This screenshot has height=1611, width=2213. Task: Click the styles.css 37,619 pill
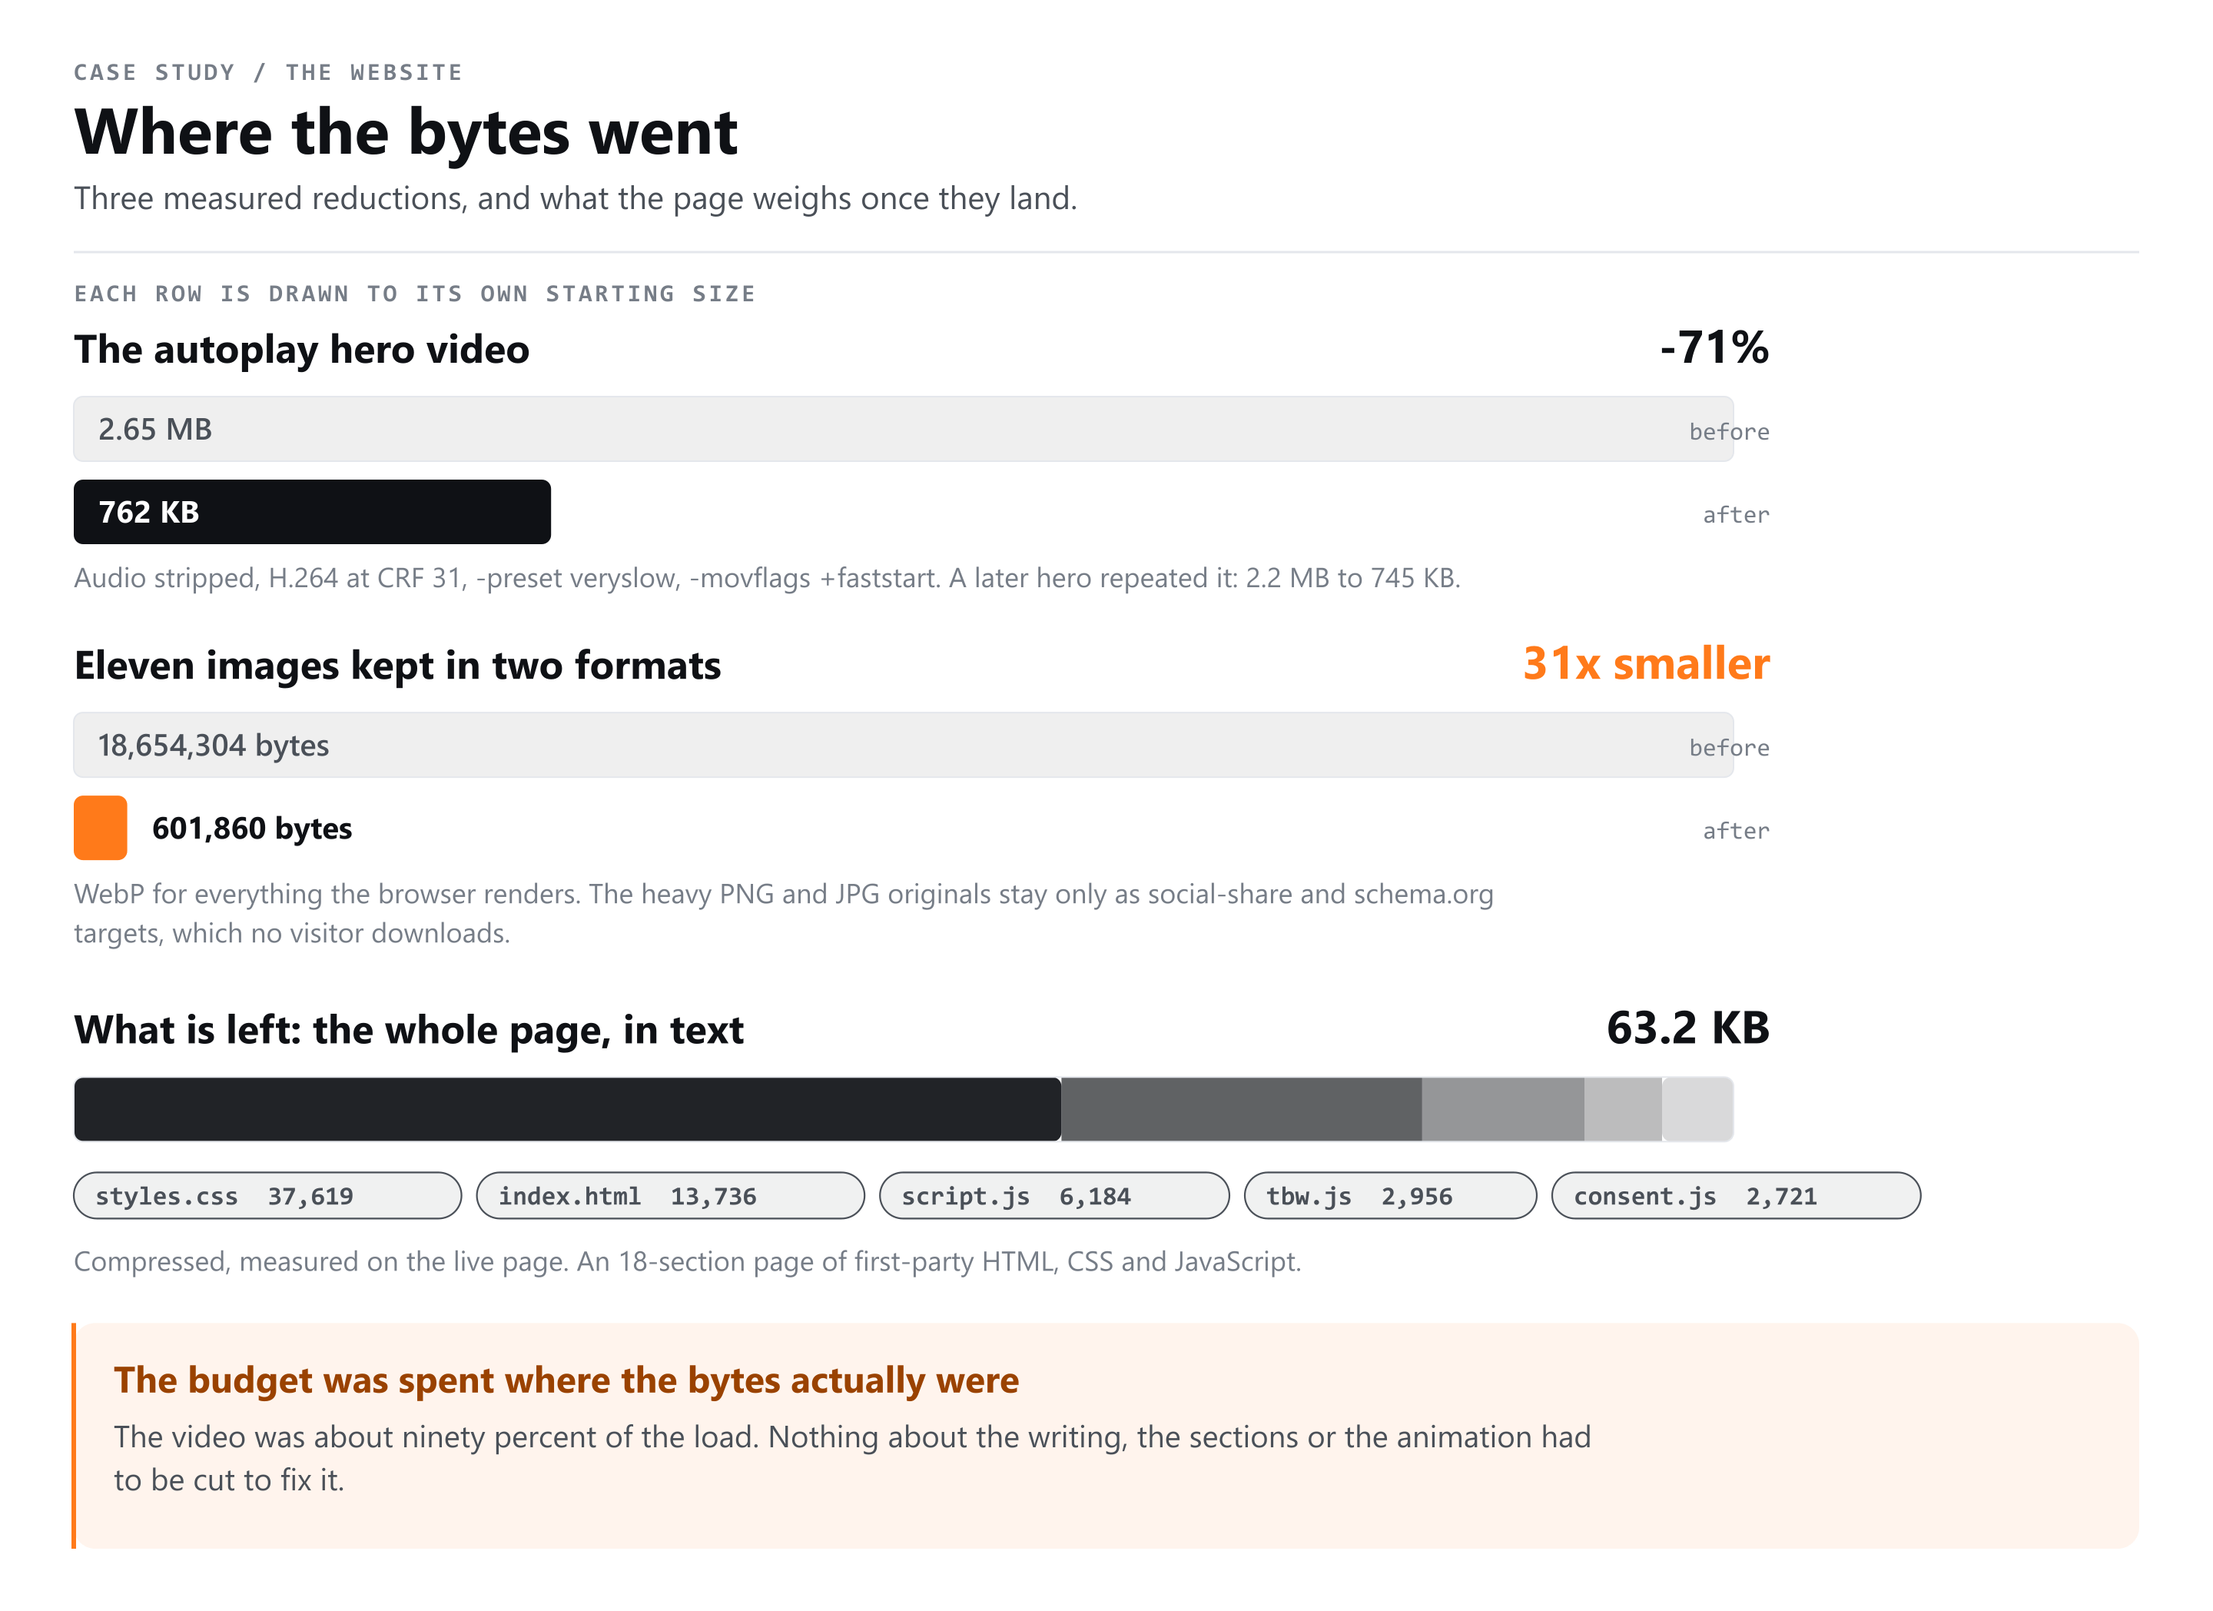tap(267, 1195)
